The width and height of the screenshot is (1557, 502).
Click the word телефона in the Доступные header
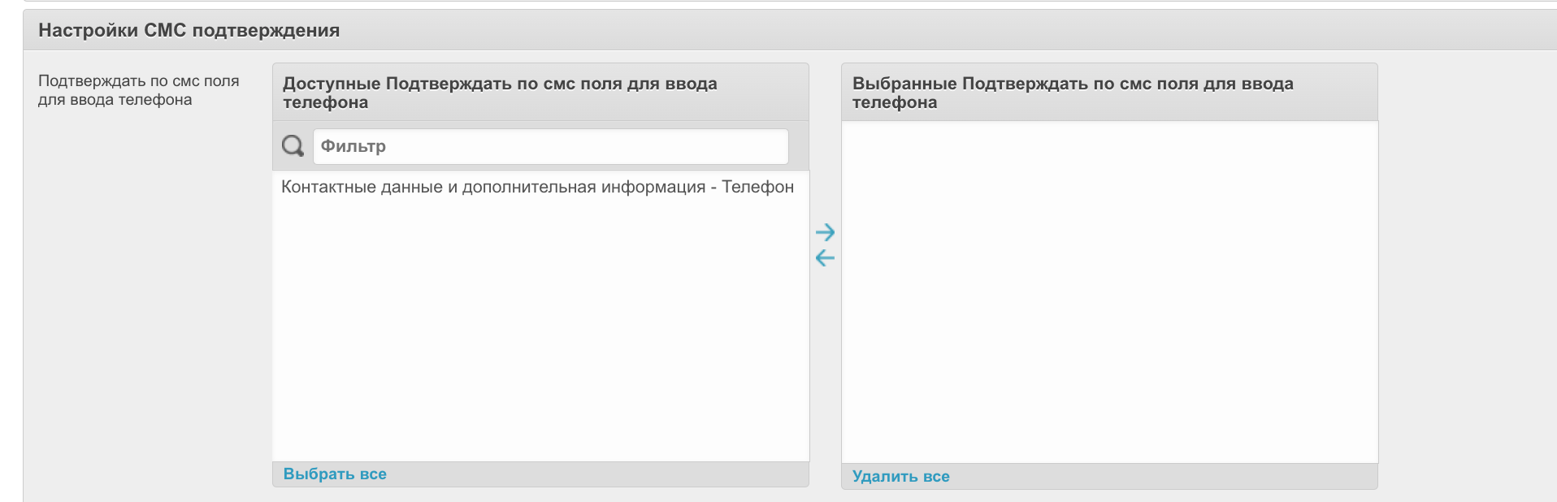325,102
